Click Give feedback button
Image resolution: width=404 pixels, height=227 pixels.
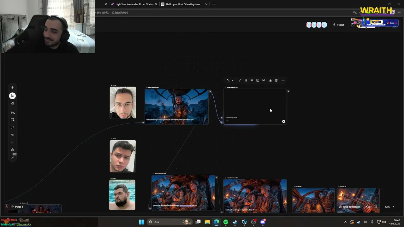(349, 207)
